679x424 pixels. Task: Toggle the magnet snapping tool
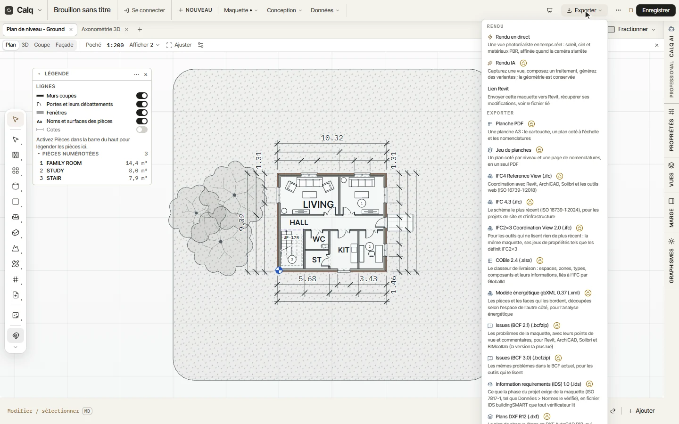click(16, 336)
